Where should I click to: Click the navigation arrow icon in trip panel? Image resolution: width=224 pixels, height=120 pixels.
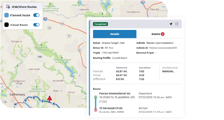click(171, 24)
